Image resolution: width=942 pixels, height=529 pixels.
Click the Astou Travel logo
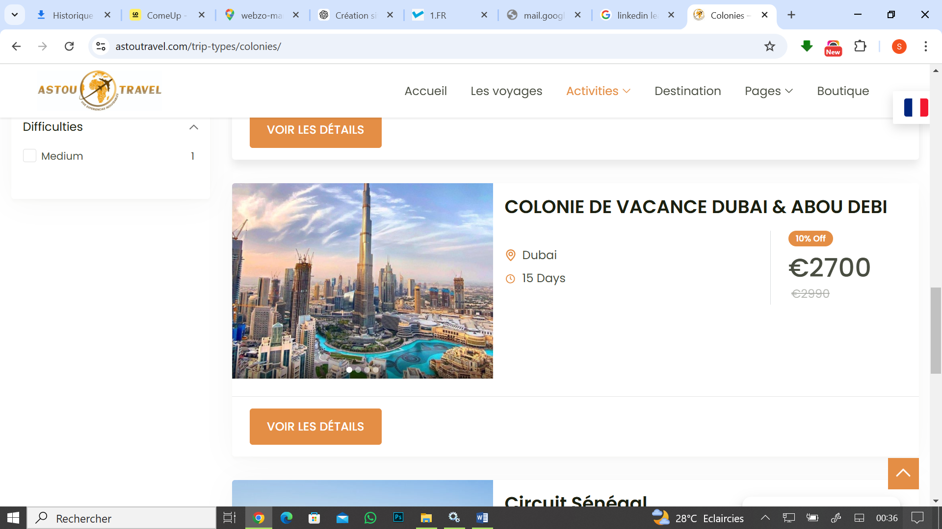(100, 90)
